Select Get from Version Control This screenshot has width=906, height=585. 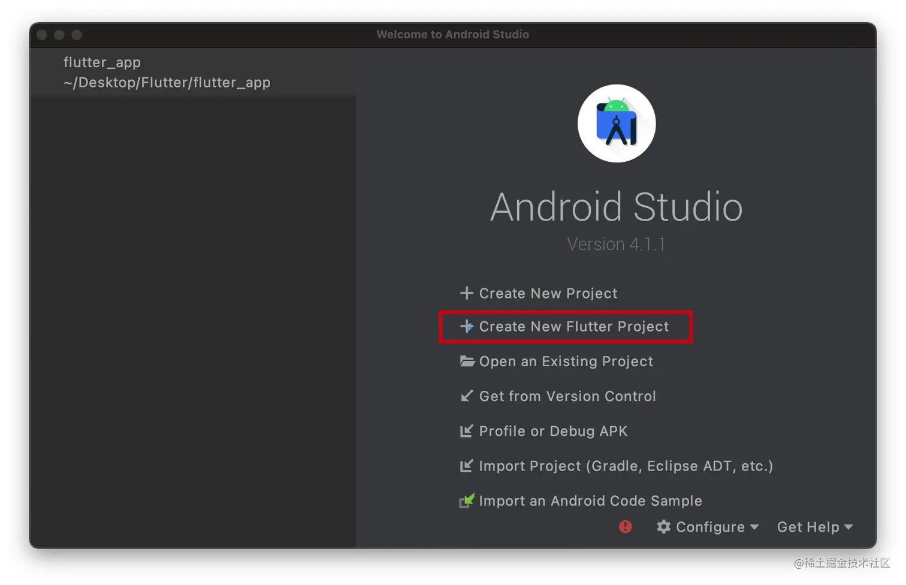(x=567, y=396)
